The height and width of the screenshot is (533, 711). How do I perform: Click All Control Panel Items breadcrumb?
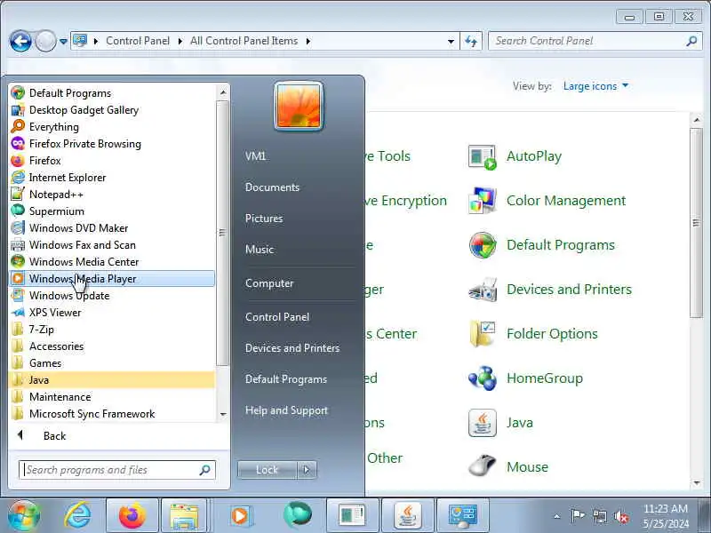(244, 41)
